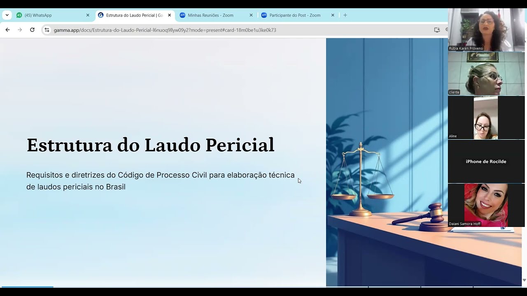Screen dimensions: 527x296
Task: Click the Zoom favicon on Minhas Reuniões tab
Action: coord(182,15)
